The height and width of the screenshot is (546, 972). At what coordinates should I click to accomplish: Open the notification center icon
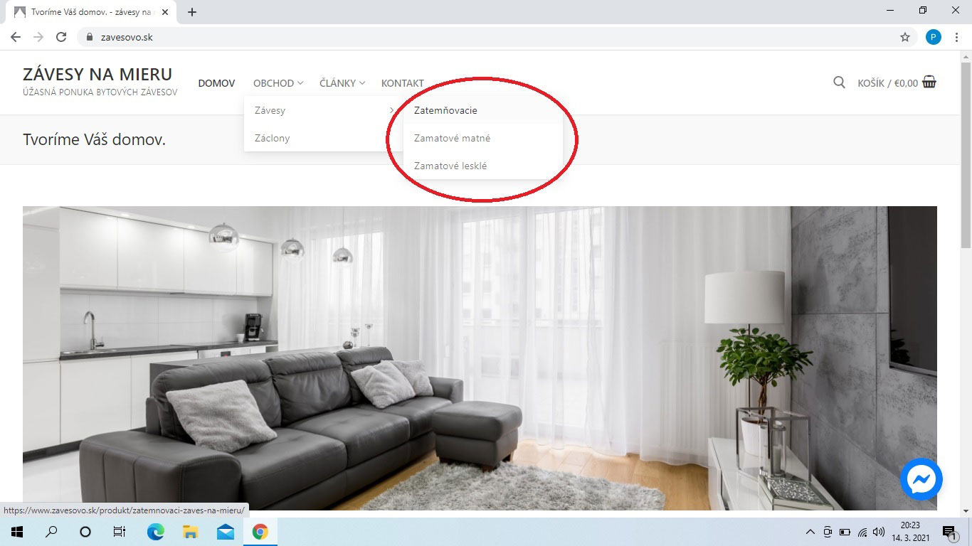pos(949,532)
